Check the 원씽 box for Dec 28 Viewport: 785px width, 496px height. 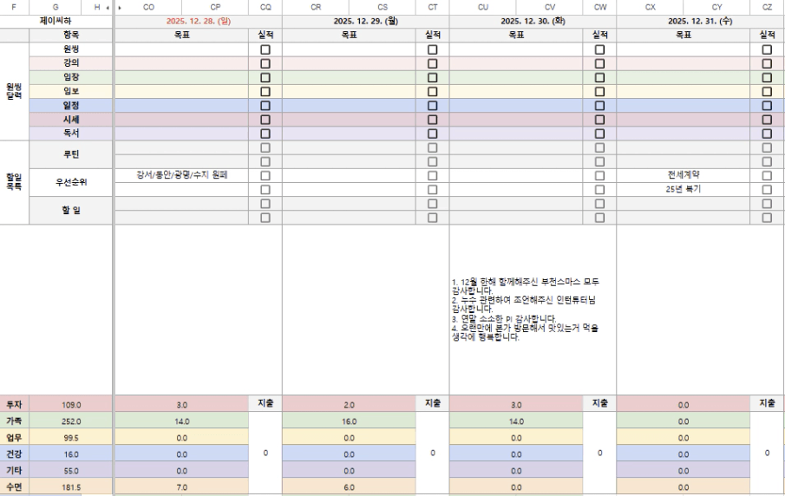click(265, 50)
